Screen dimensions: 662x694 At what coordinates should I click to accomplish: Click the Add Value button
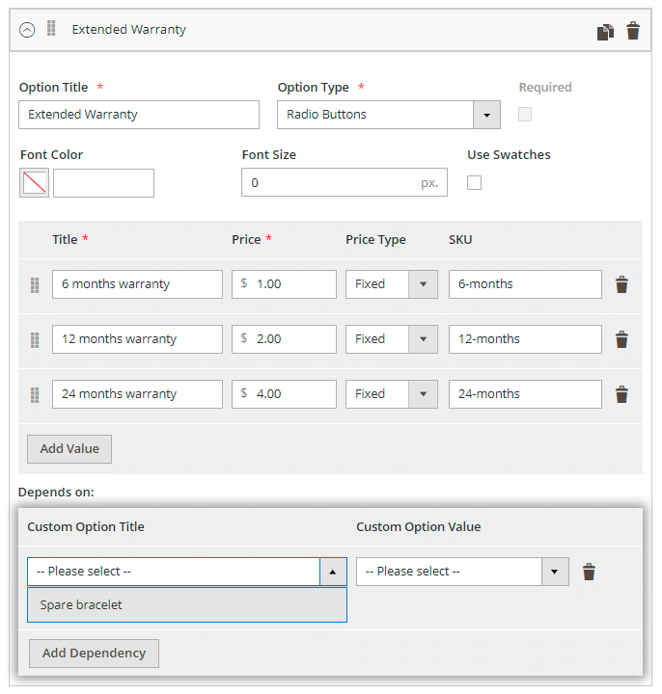[69, 449]
